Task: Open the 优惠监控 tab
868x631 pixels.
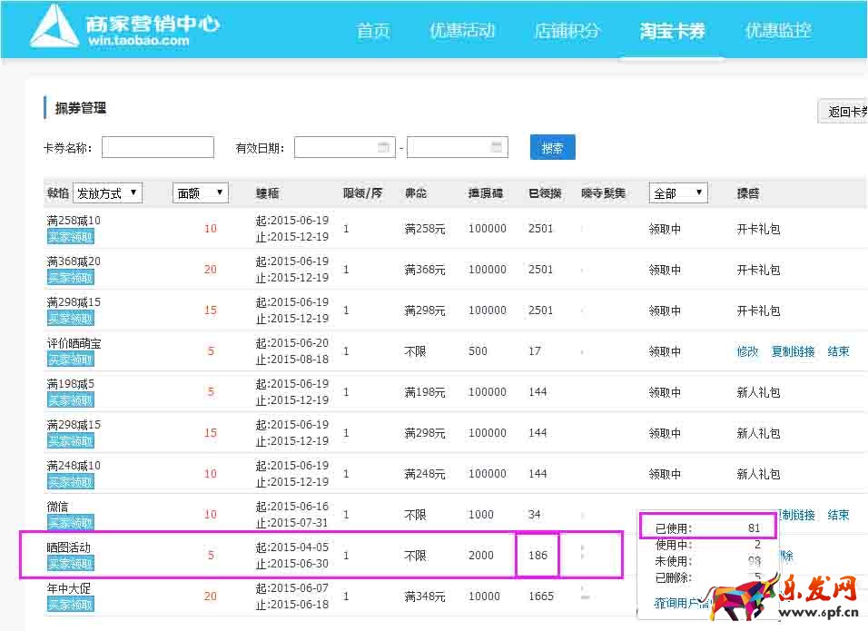Action: (778, 31)
